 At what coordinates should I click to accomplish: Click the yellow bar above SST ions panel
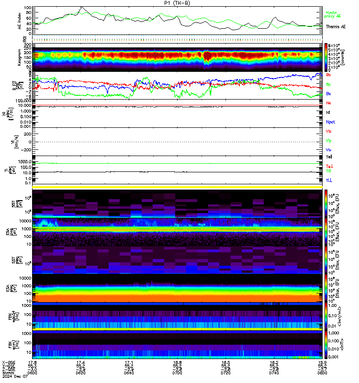177,187
